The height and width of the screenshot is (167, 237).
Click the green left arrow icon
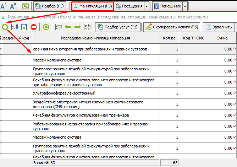[68, 27]
